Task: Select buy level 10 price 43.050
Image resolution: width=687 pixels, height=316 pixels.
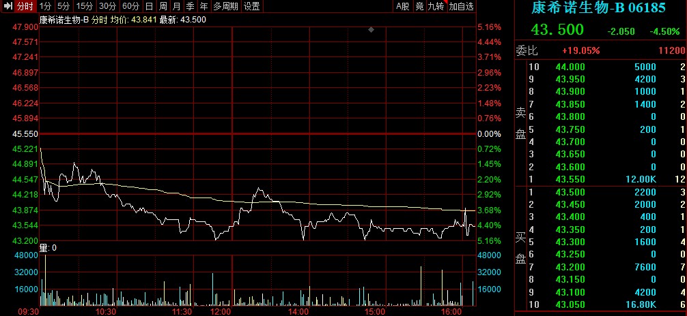Action: pos(570,304)
